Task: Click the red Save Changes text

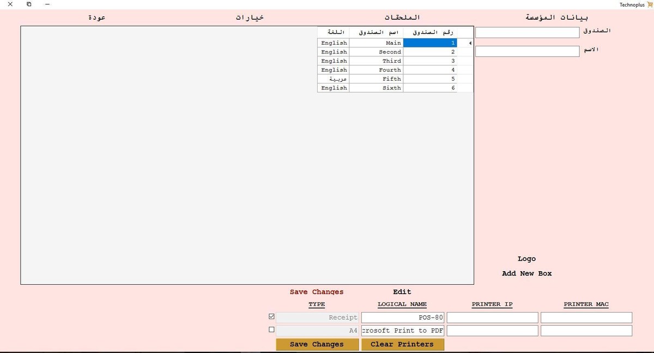Action: 316,291
